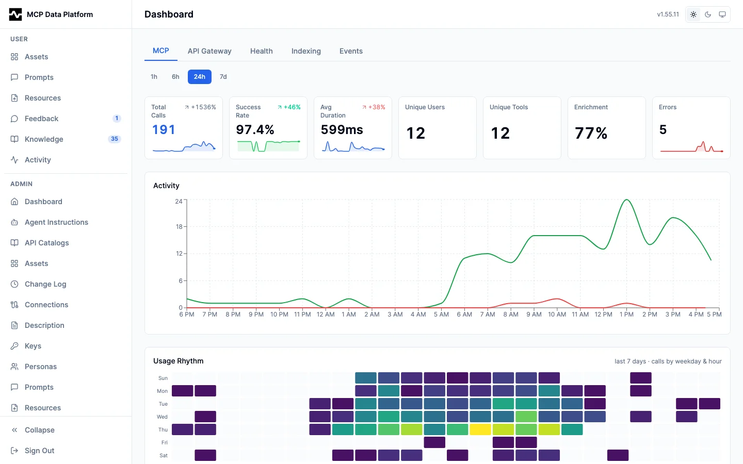Click the yellow Thursday heatmap cell
This screenshot has width=743, height=464.
(x=480, y=429)
